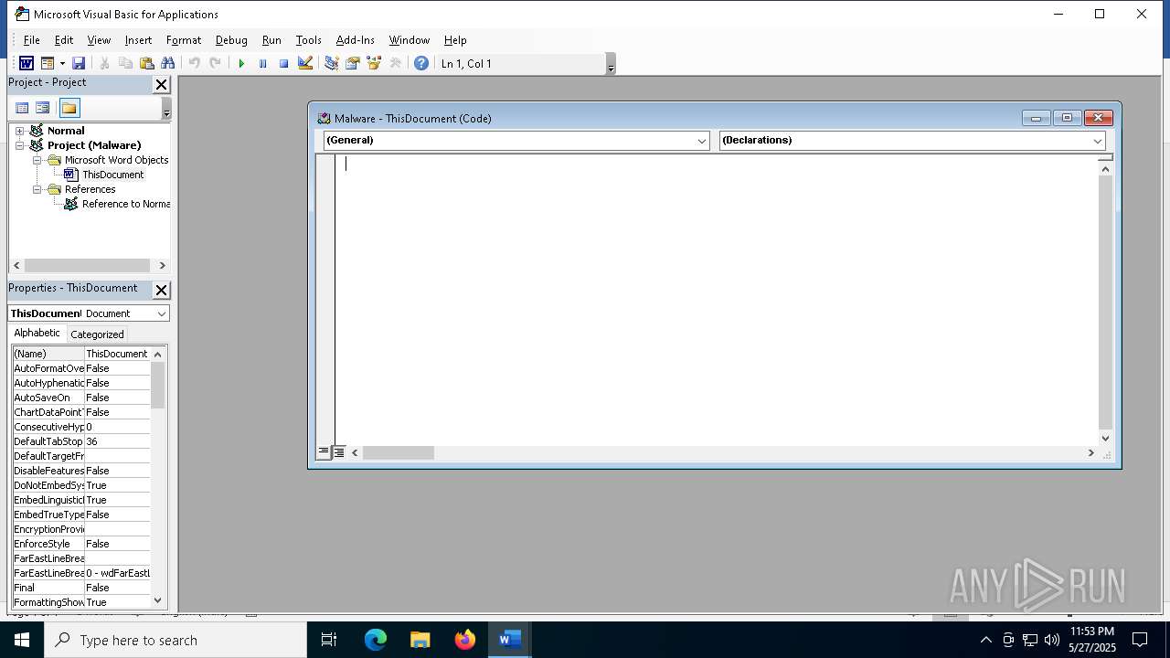Click the Windows Start button
1170x658 pixels.
coord(22,640)
